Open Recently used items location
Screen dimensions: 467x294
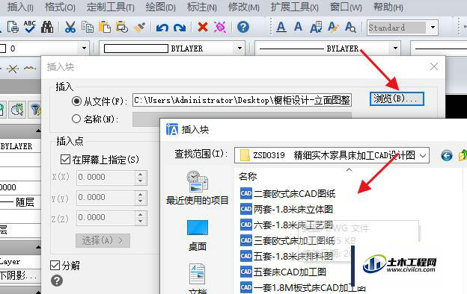(197, 188)
